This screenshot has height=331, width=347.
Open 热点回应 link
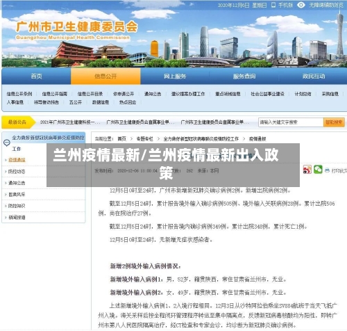128,102
